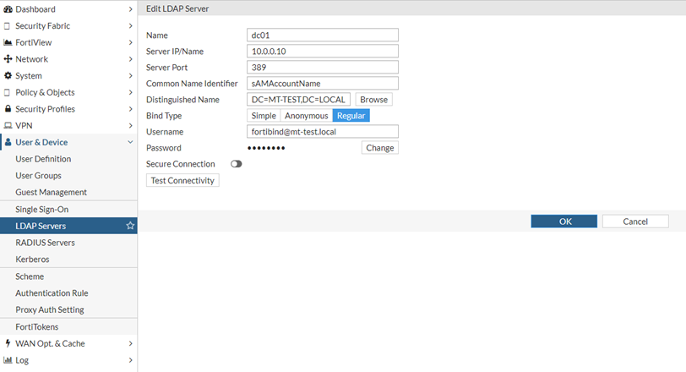The width and height of the screenshot is (686, 372).
Task: Click the Security Profiles lock icon
Action: (8, 109)
